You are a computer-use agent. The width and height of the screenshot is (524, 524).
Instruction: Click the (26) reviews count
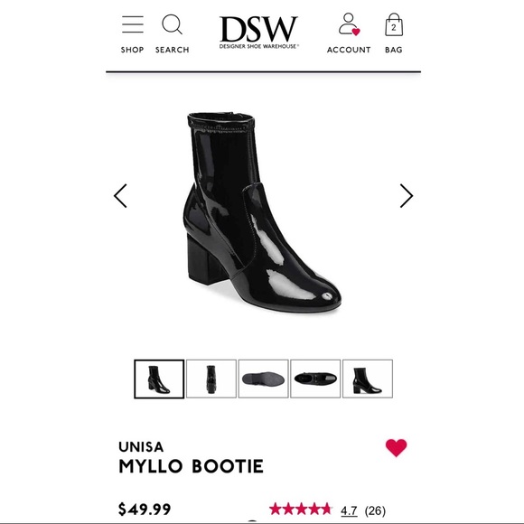tap(375, 510)
